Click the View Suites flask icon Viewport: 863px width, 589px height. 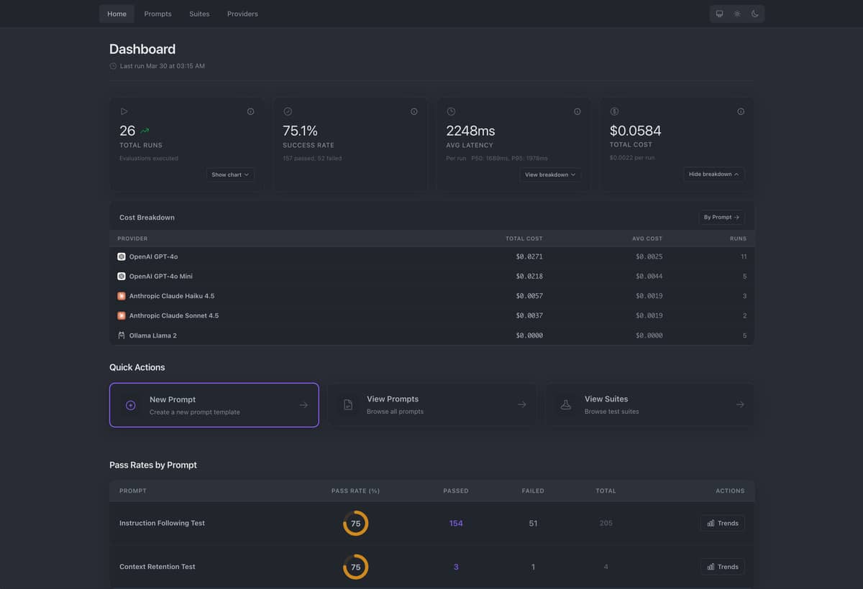566,405
